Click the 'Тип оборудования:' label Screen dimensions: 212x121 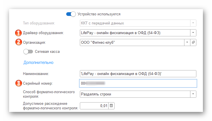tap(39, 23)
